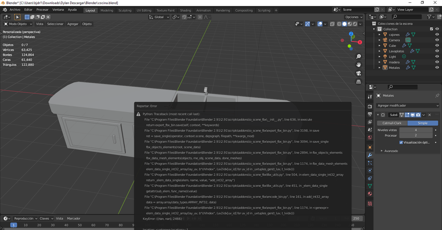Expand the cajones tree item

380,34
